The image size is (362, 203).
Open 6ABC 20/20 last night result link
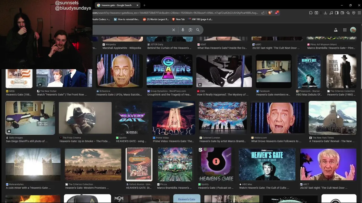point(276,48)
